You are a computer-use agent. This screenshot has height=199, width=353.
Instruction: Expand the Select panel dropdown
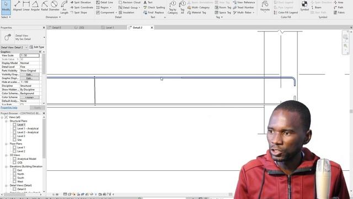[x=6, y=17]
